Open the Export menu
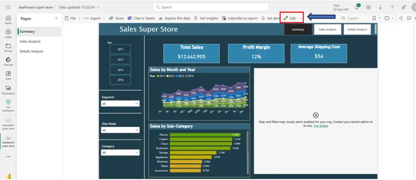 tap(94, 18)
